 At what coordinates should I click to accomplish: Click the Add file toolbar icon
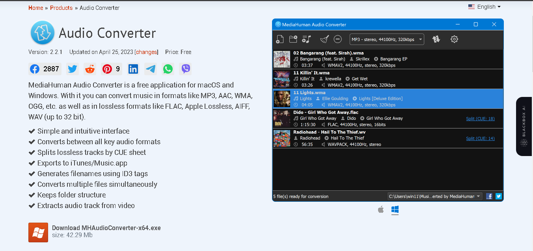point(280,39)
